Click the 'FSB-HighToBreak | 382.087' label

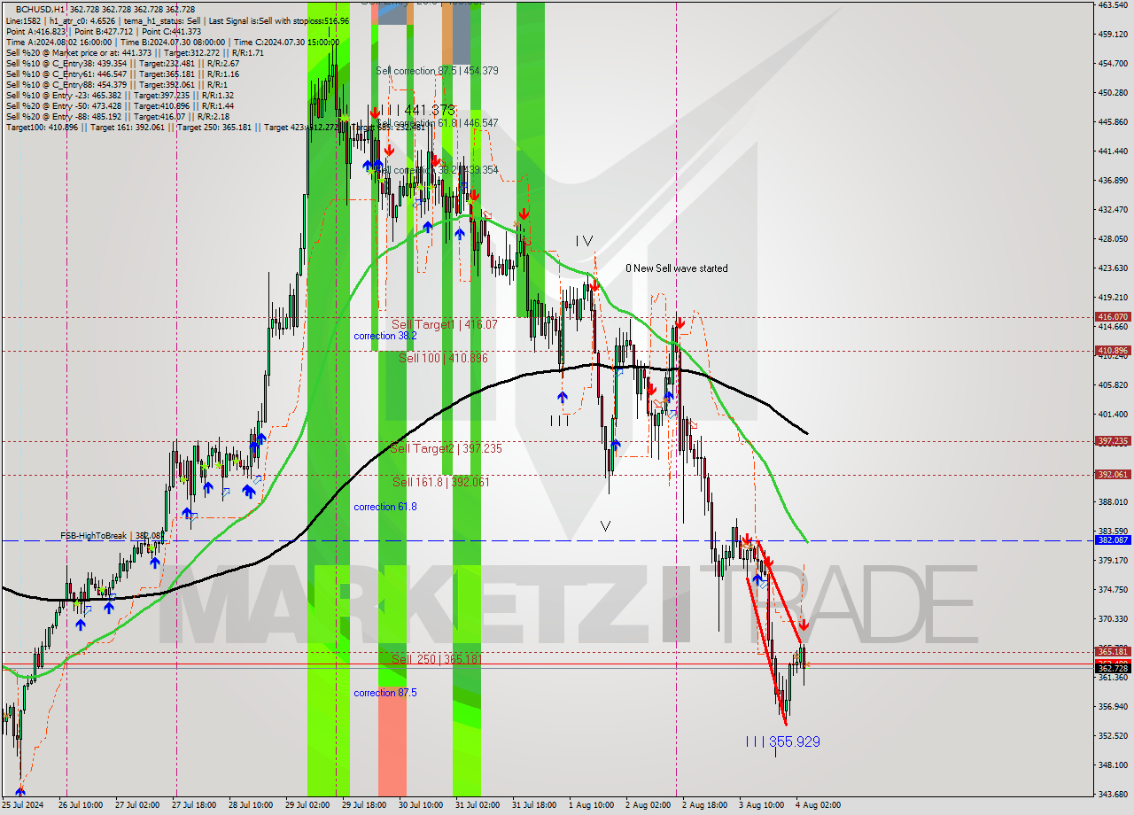(x=113, y=536)
